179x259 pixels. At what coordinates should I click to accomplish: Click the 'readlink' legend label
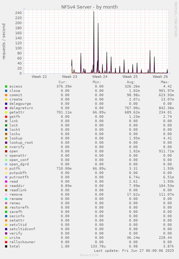click(18, 190)
